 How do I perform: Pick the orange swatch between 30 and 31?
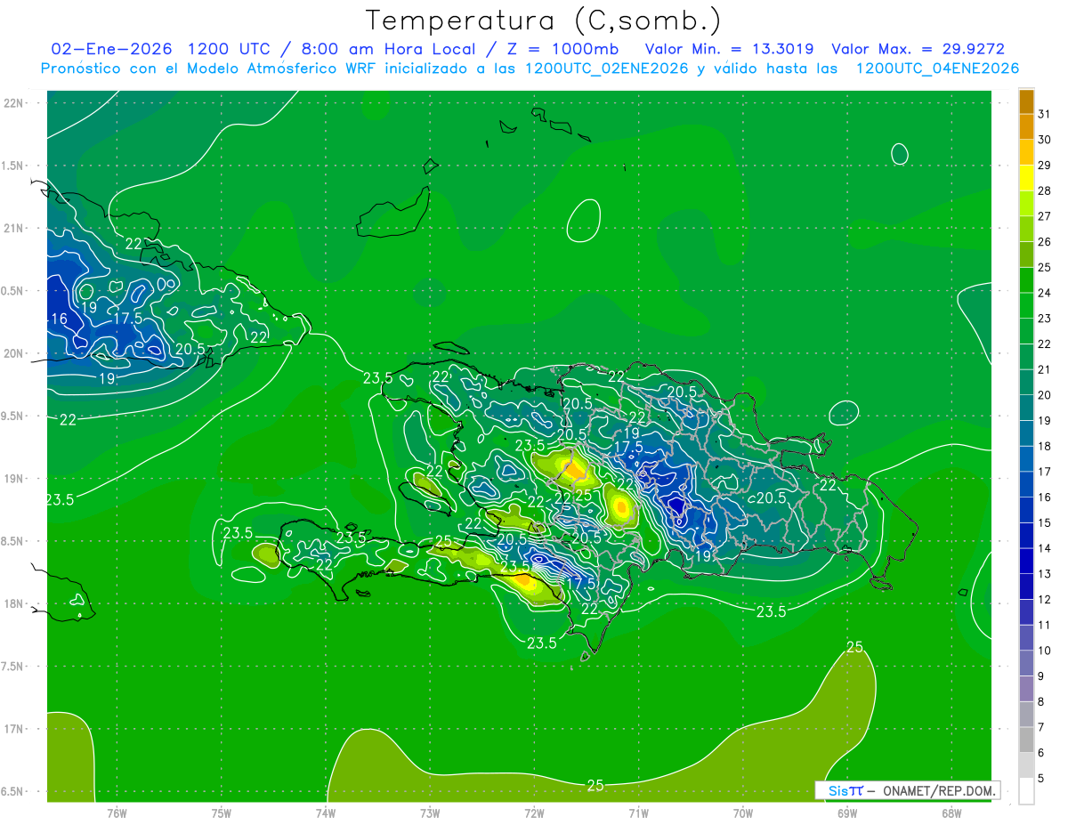pyautogui.click(x=1026, y=126)
